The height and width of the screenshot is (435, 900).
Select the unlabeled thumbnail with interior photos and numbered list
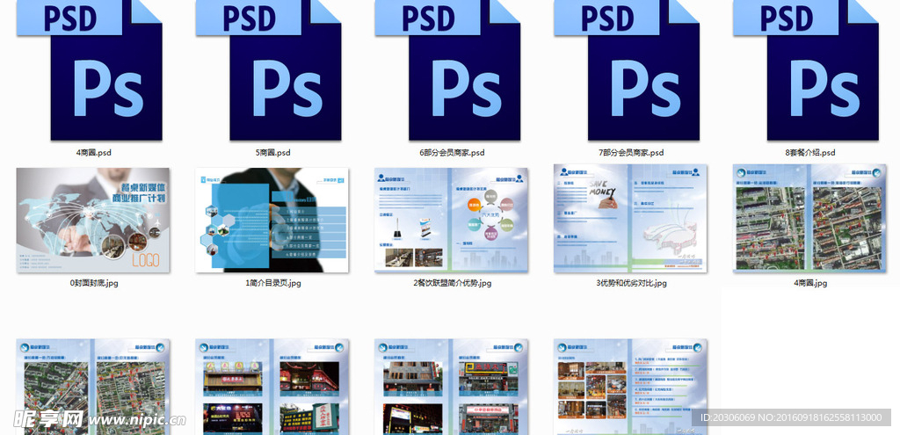(630, 387)
